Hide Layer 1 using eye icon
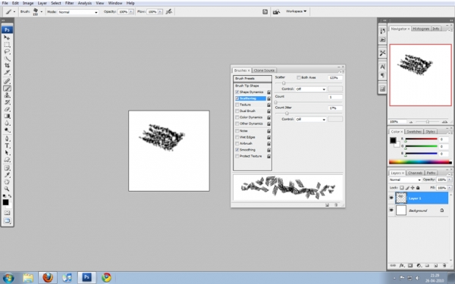This screenshot has height=284, width=455. pyautogui.click(x=391, y=198)
